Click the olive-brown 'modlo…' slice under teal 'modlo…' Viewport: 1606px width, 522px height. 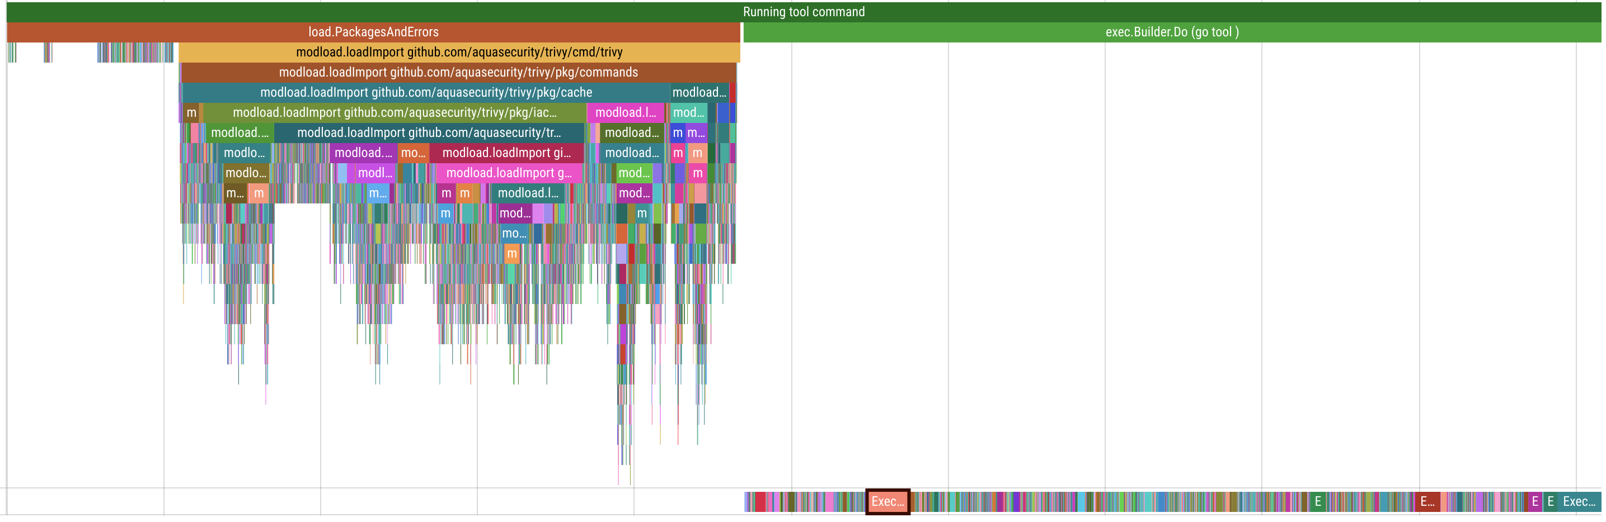click(x=246, y=173)
